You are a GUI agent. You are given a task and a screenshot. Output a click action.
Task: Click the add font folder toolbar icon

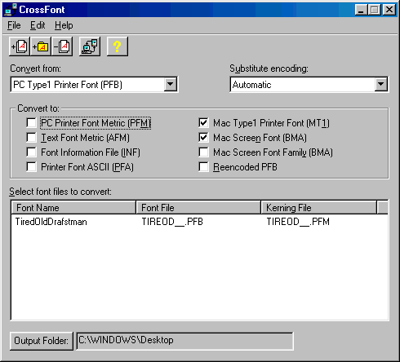point(41,46)
